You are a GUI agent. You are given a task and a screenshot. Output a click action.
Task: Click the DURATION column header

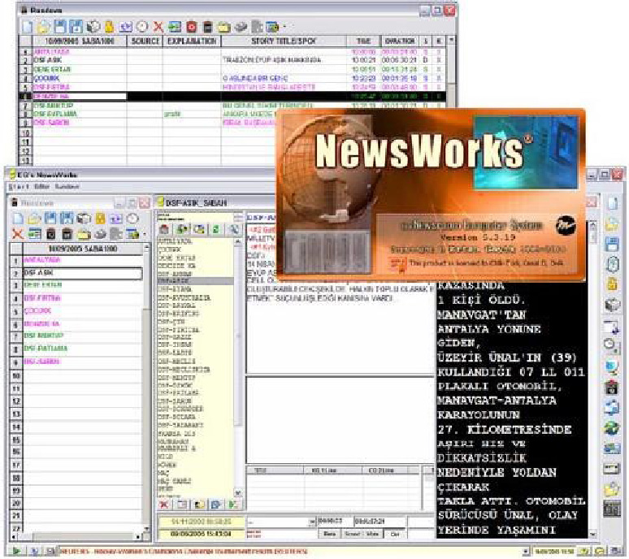[x=400, y=41]
